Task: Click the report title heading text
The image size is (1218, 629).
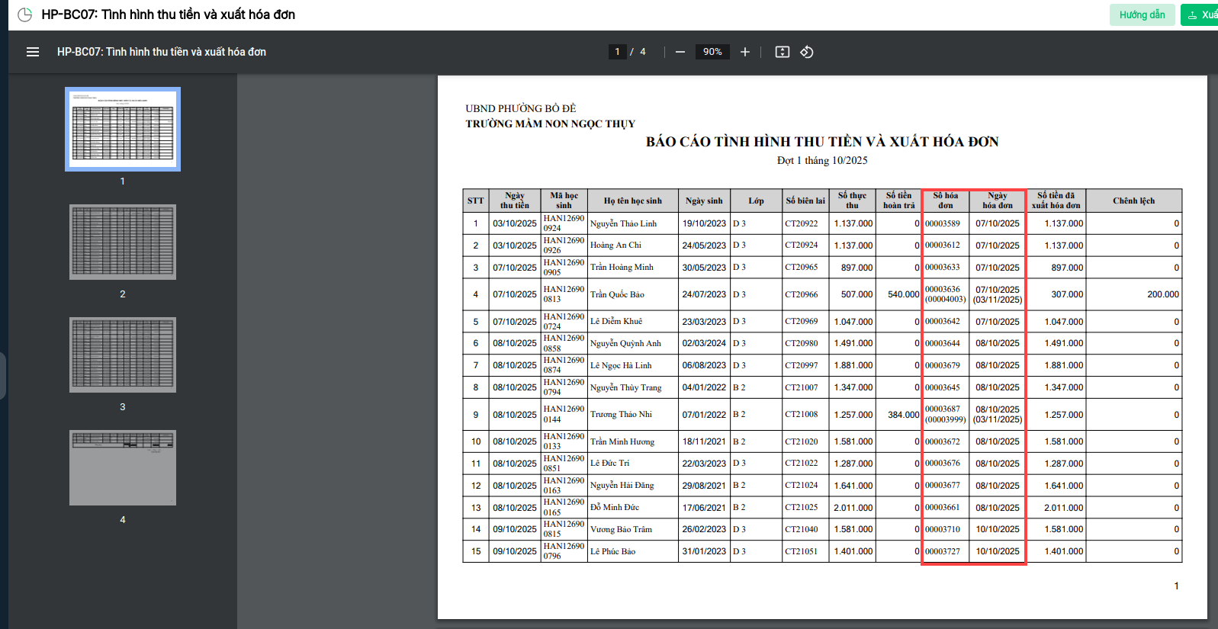Action: coord(822,142)
